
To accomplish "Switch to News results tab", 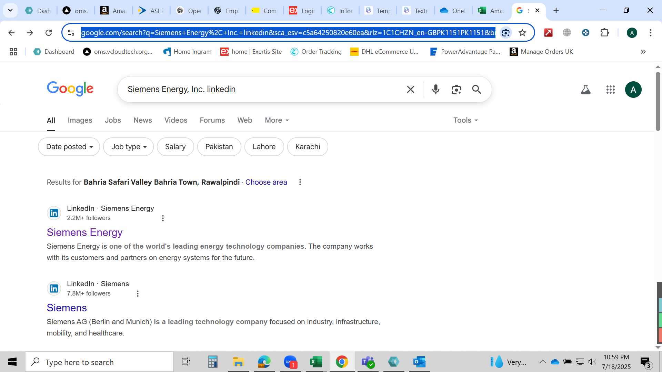I will (143, 120).
